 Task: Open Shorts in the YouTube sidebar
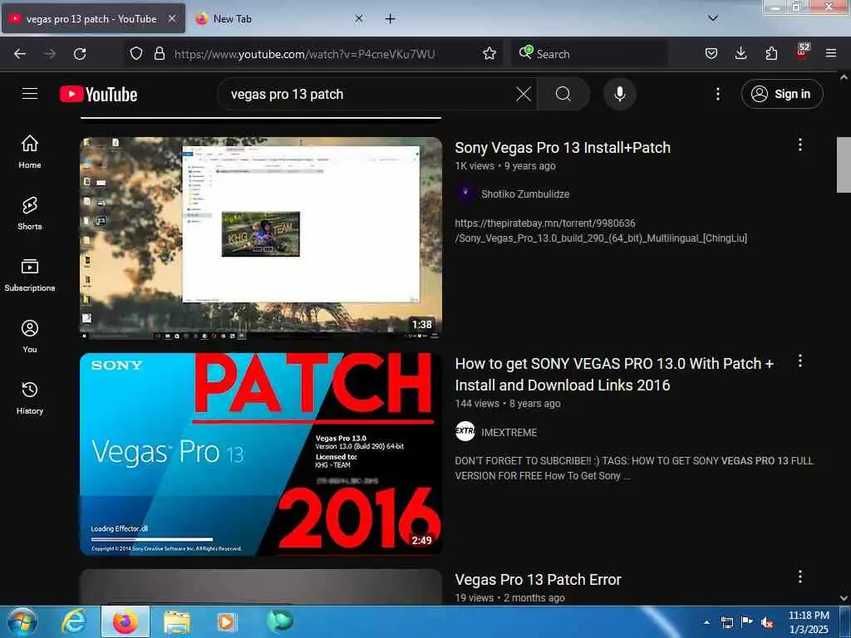click(x=30, y=213)
